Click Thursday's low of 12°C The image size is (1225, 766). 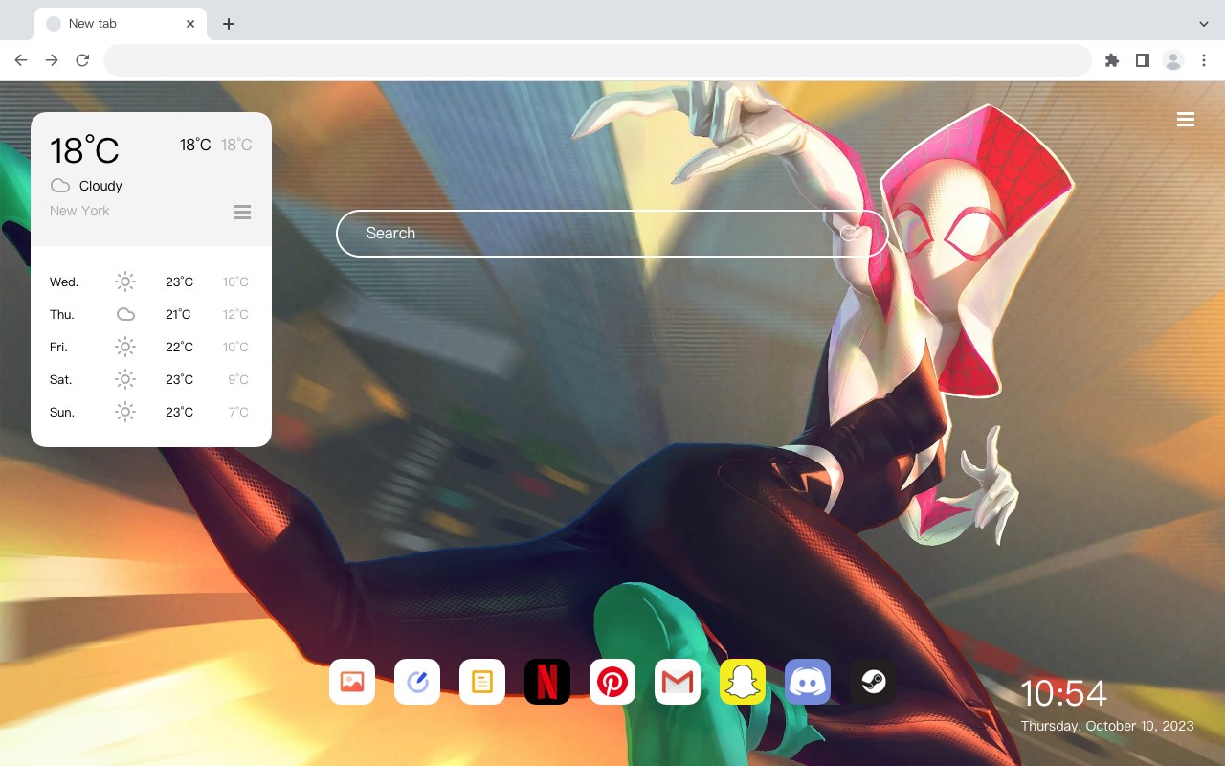(x=235, y=314)
